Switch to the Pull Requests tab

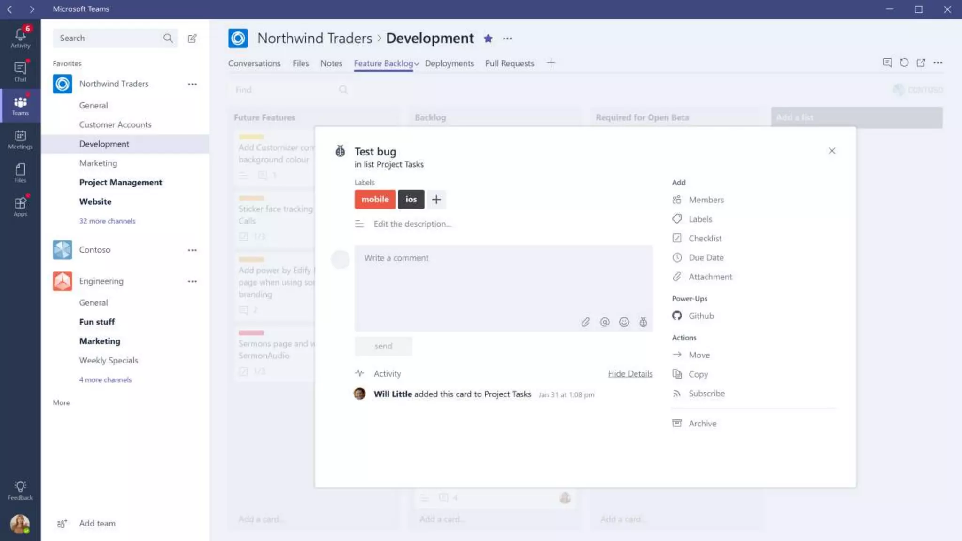(x=509, y=63)
